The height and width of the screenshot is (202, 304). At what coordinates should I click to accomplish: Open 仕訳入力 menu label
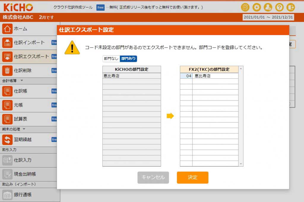23,160
